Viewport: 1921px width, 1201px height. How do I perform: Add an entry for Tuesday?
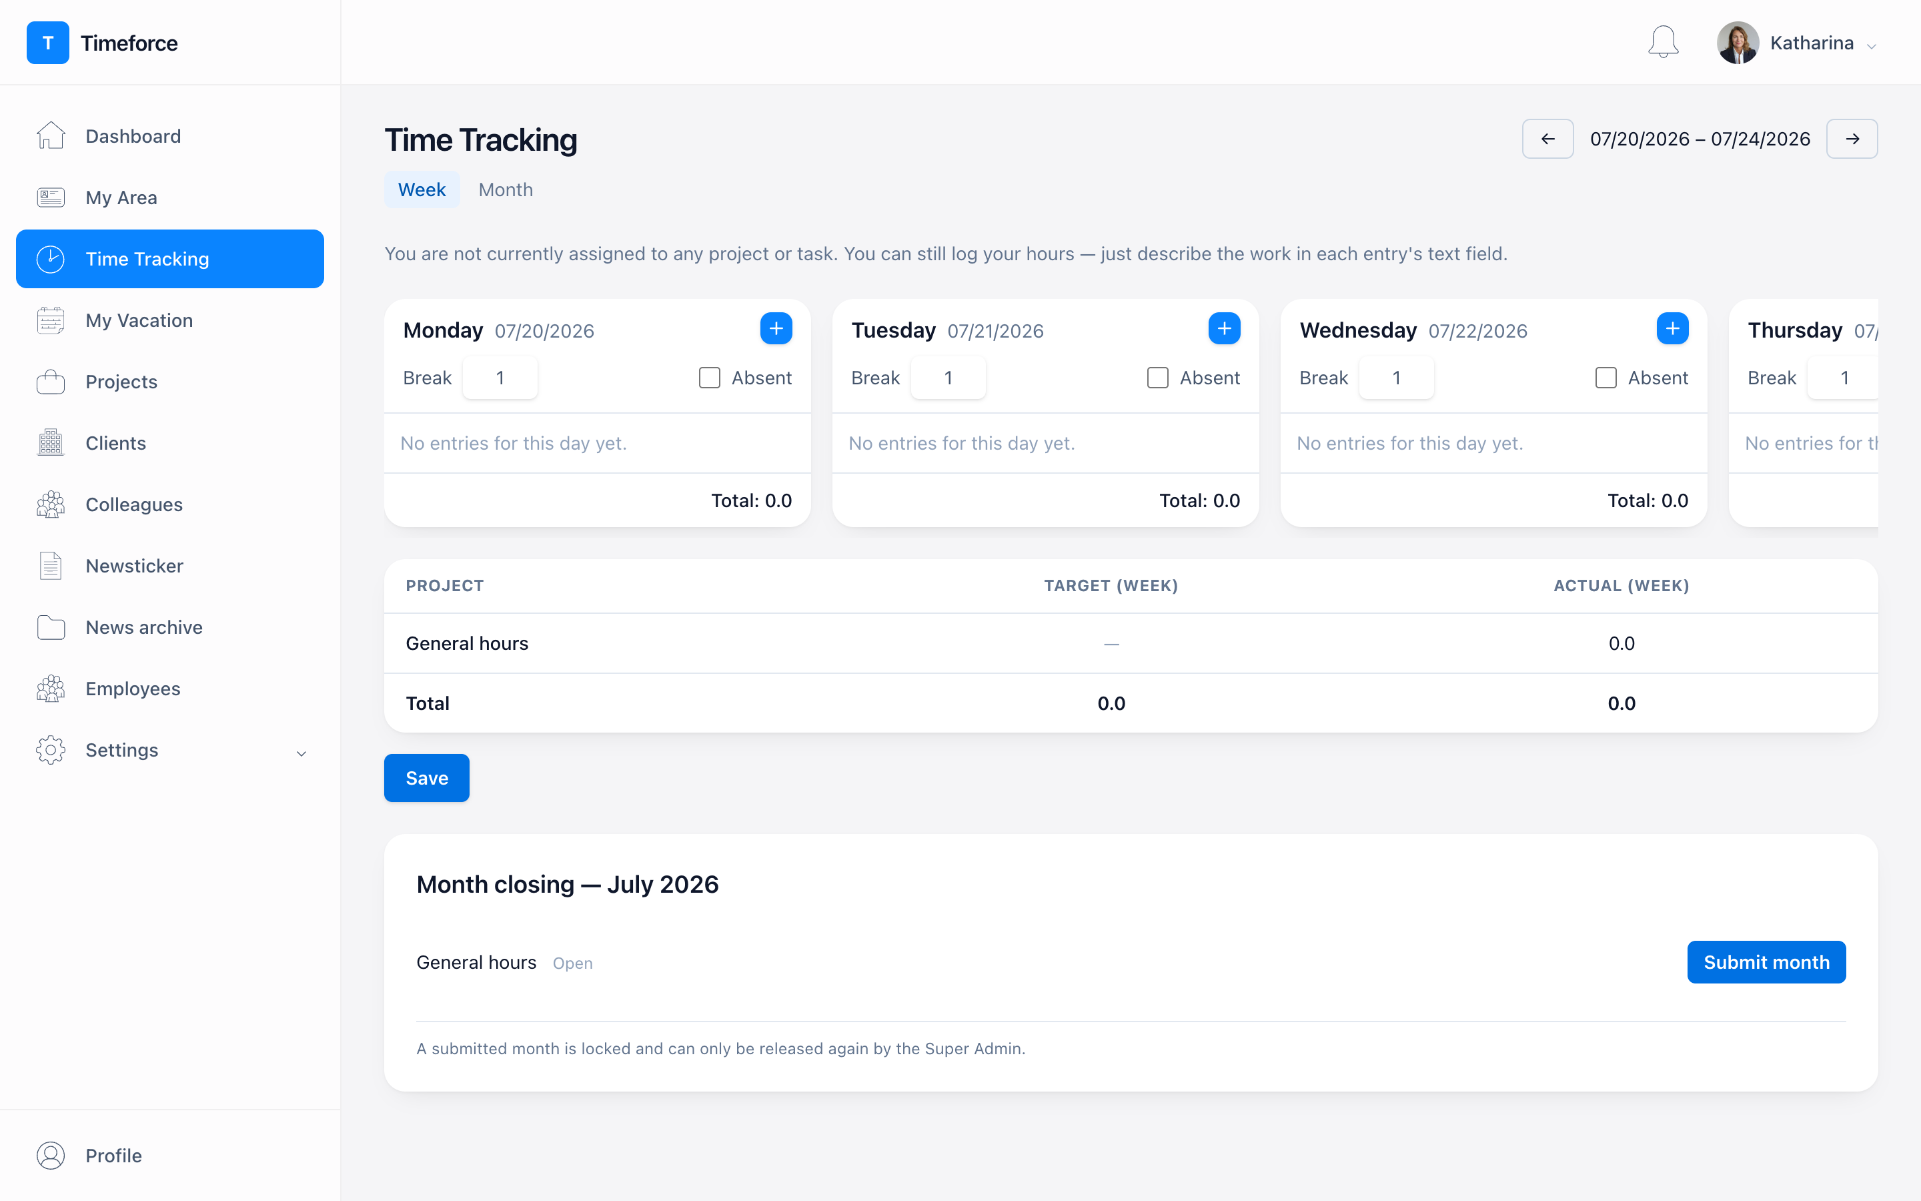pyautogui.click(x=1224, y=329)
